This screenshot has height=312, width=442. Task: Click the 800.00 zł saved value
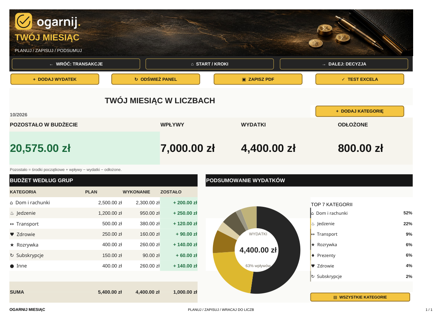coord(361,148)
